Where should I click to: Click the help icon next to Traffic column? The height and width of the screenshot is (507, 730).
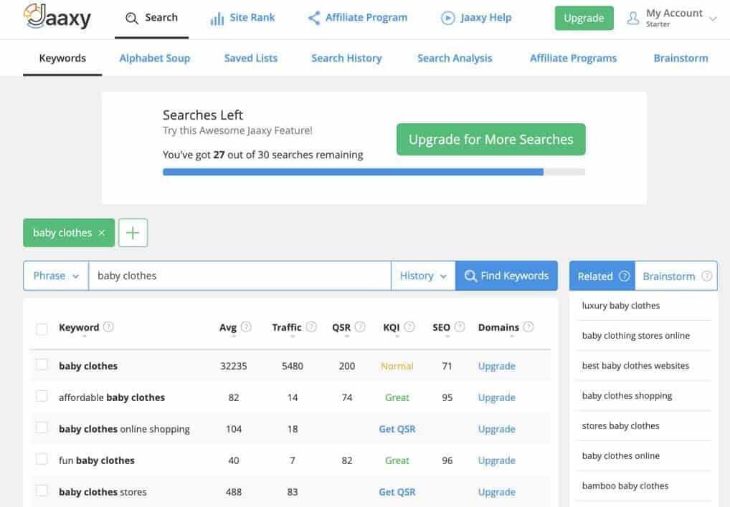point(311,327)
